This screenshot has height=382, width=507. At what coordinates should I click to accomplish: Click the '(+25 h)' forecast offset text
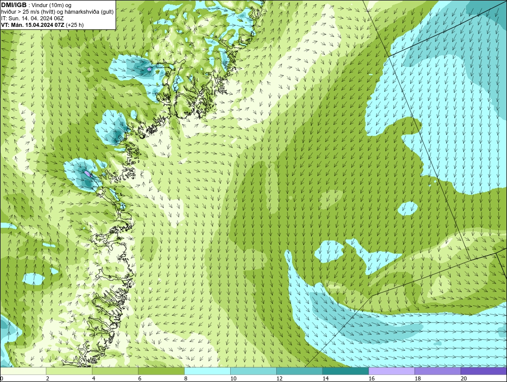75,25
